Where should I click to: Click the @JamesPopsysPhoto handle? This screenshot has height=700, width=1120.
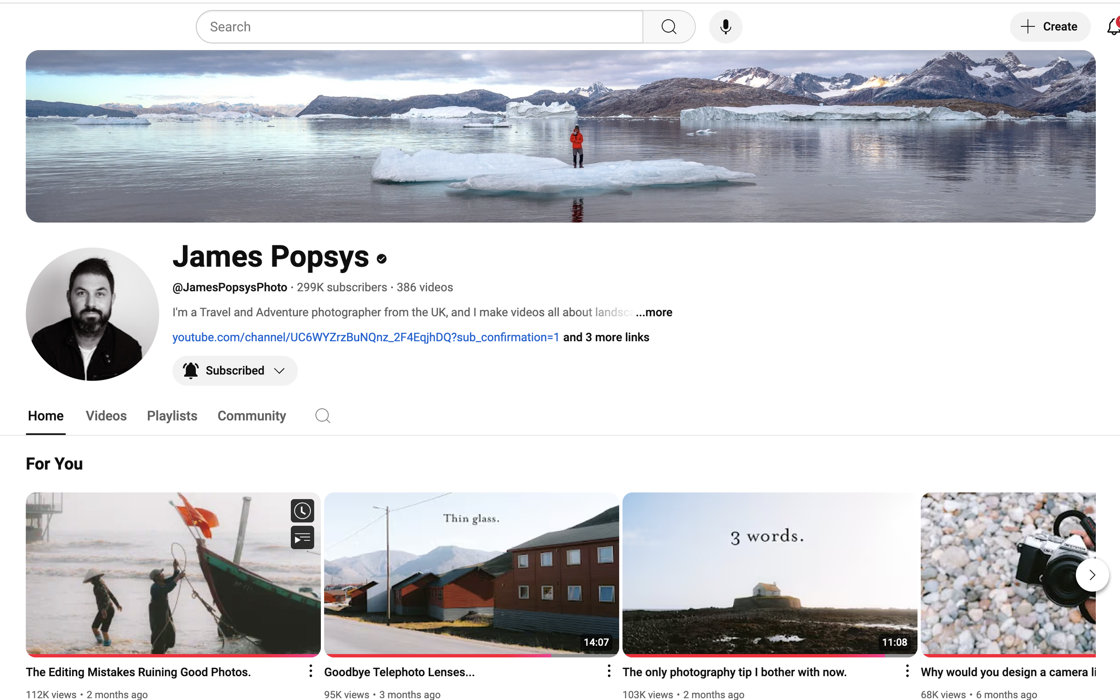click(230, 288)
